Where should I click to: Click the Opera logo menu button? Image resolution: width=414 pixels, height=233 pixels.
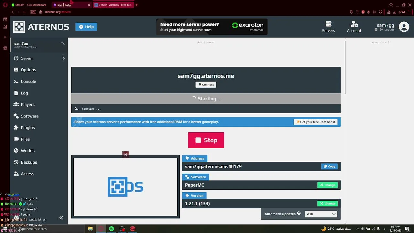(x=5, y=5)
